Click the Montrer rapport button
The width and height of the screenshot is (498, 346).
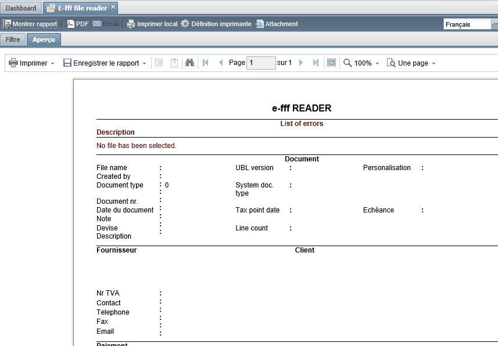pos(30,24)
